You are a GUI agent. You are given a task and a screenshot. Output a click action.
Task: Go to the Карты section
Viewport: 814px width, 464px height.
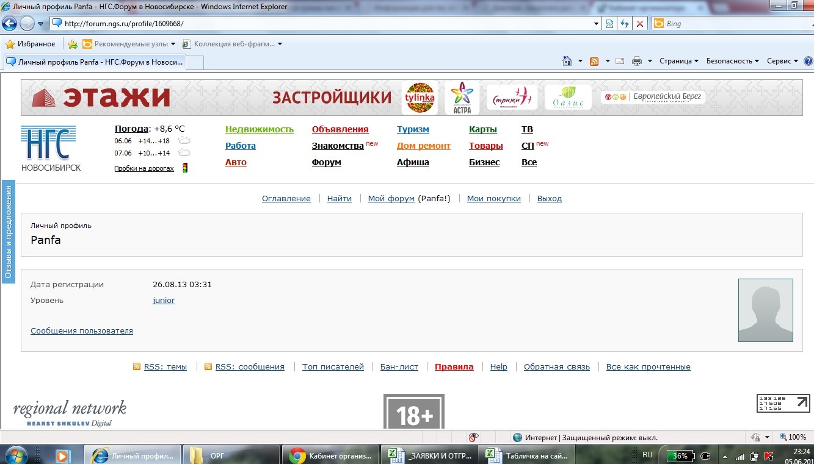483,129
